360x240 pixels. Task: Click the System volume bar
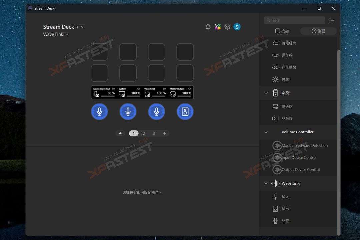(133, 96)
